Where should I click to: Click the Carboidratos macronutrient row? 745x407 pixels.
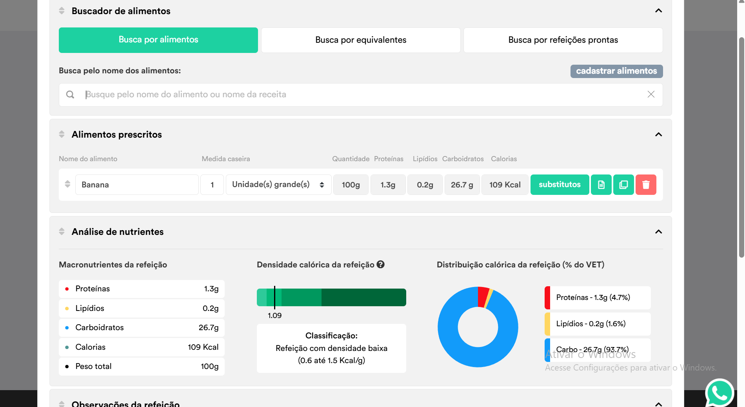(142, 328)
